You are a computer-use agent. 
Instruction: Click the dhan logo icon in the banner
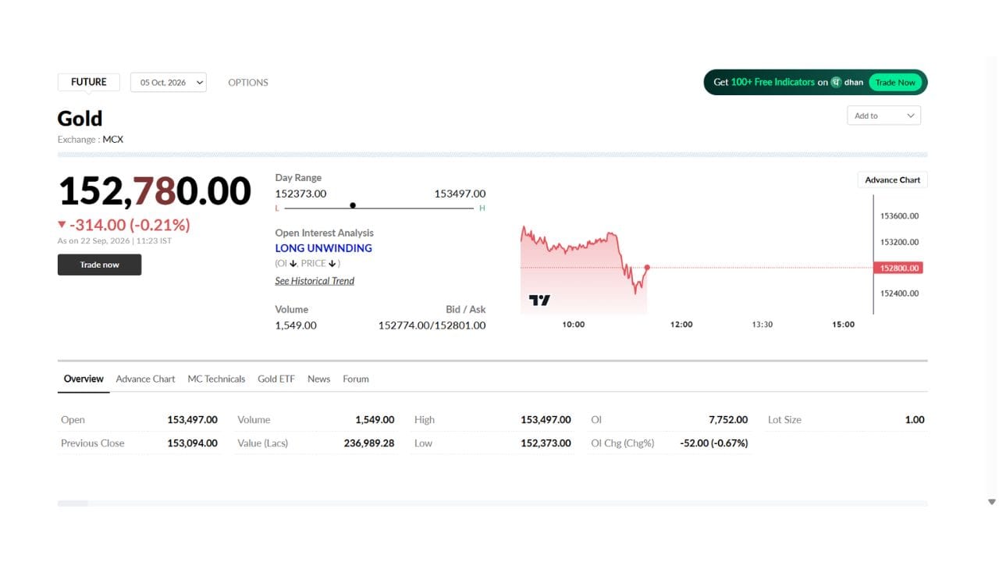836,82
